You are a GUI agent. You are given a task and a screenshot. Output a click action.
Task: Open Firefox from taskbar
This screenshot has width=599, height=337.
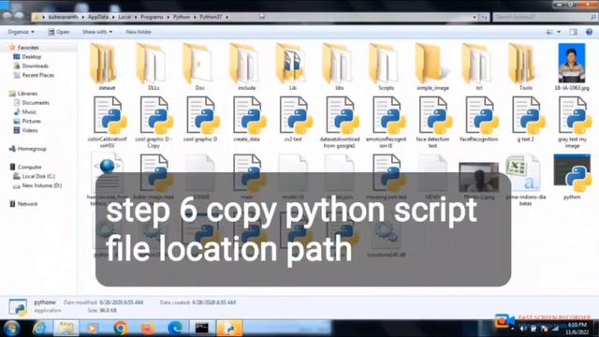click(148, 329)
